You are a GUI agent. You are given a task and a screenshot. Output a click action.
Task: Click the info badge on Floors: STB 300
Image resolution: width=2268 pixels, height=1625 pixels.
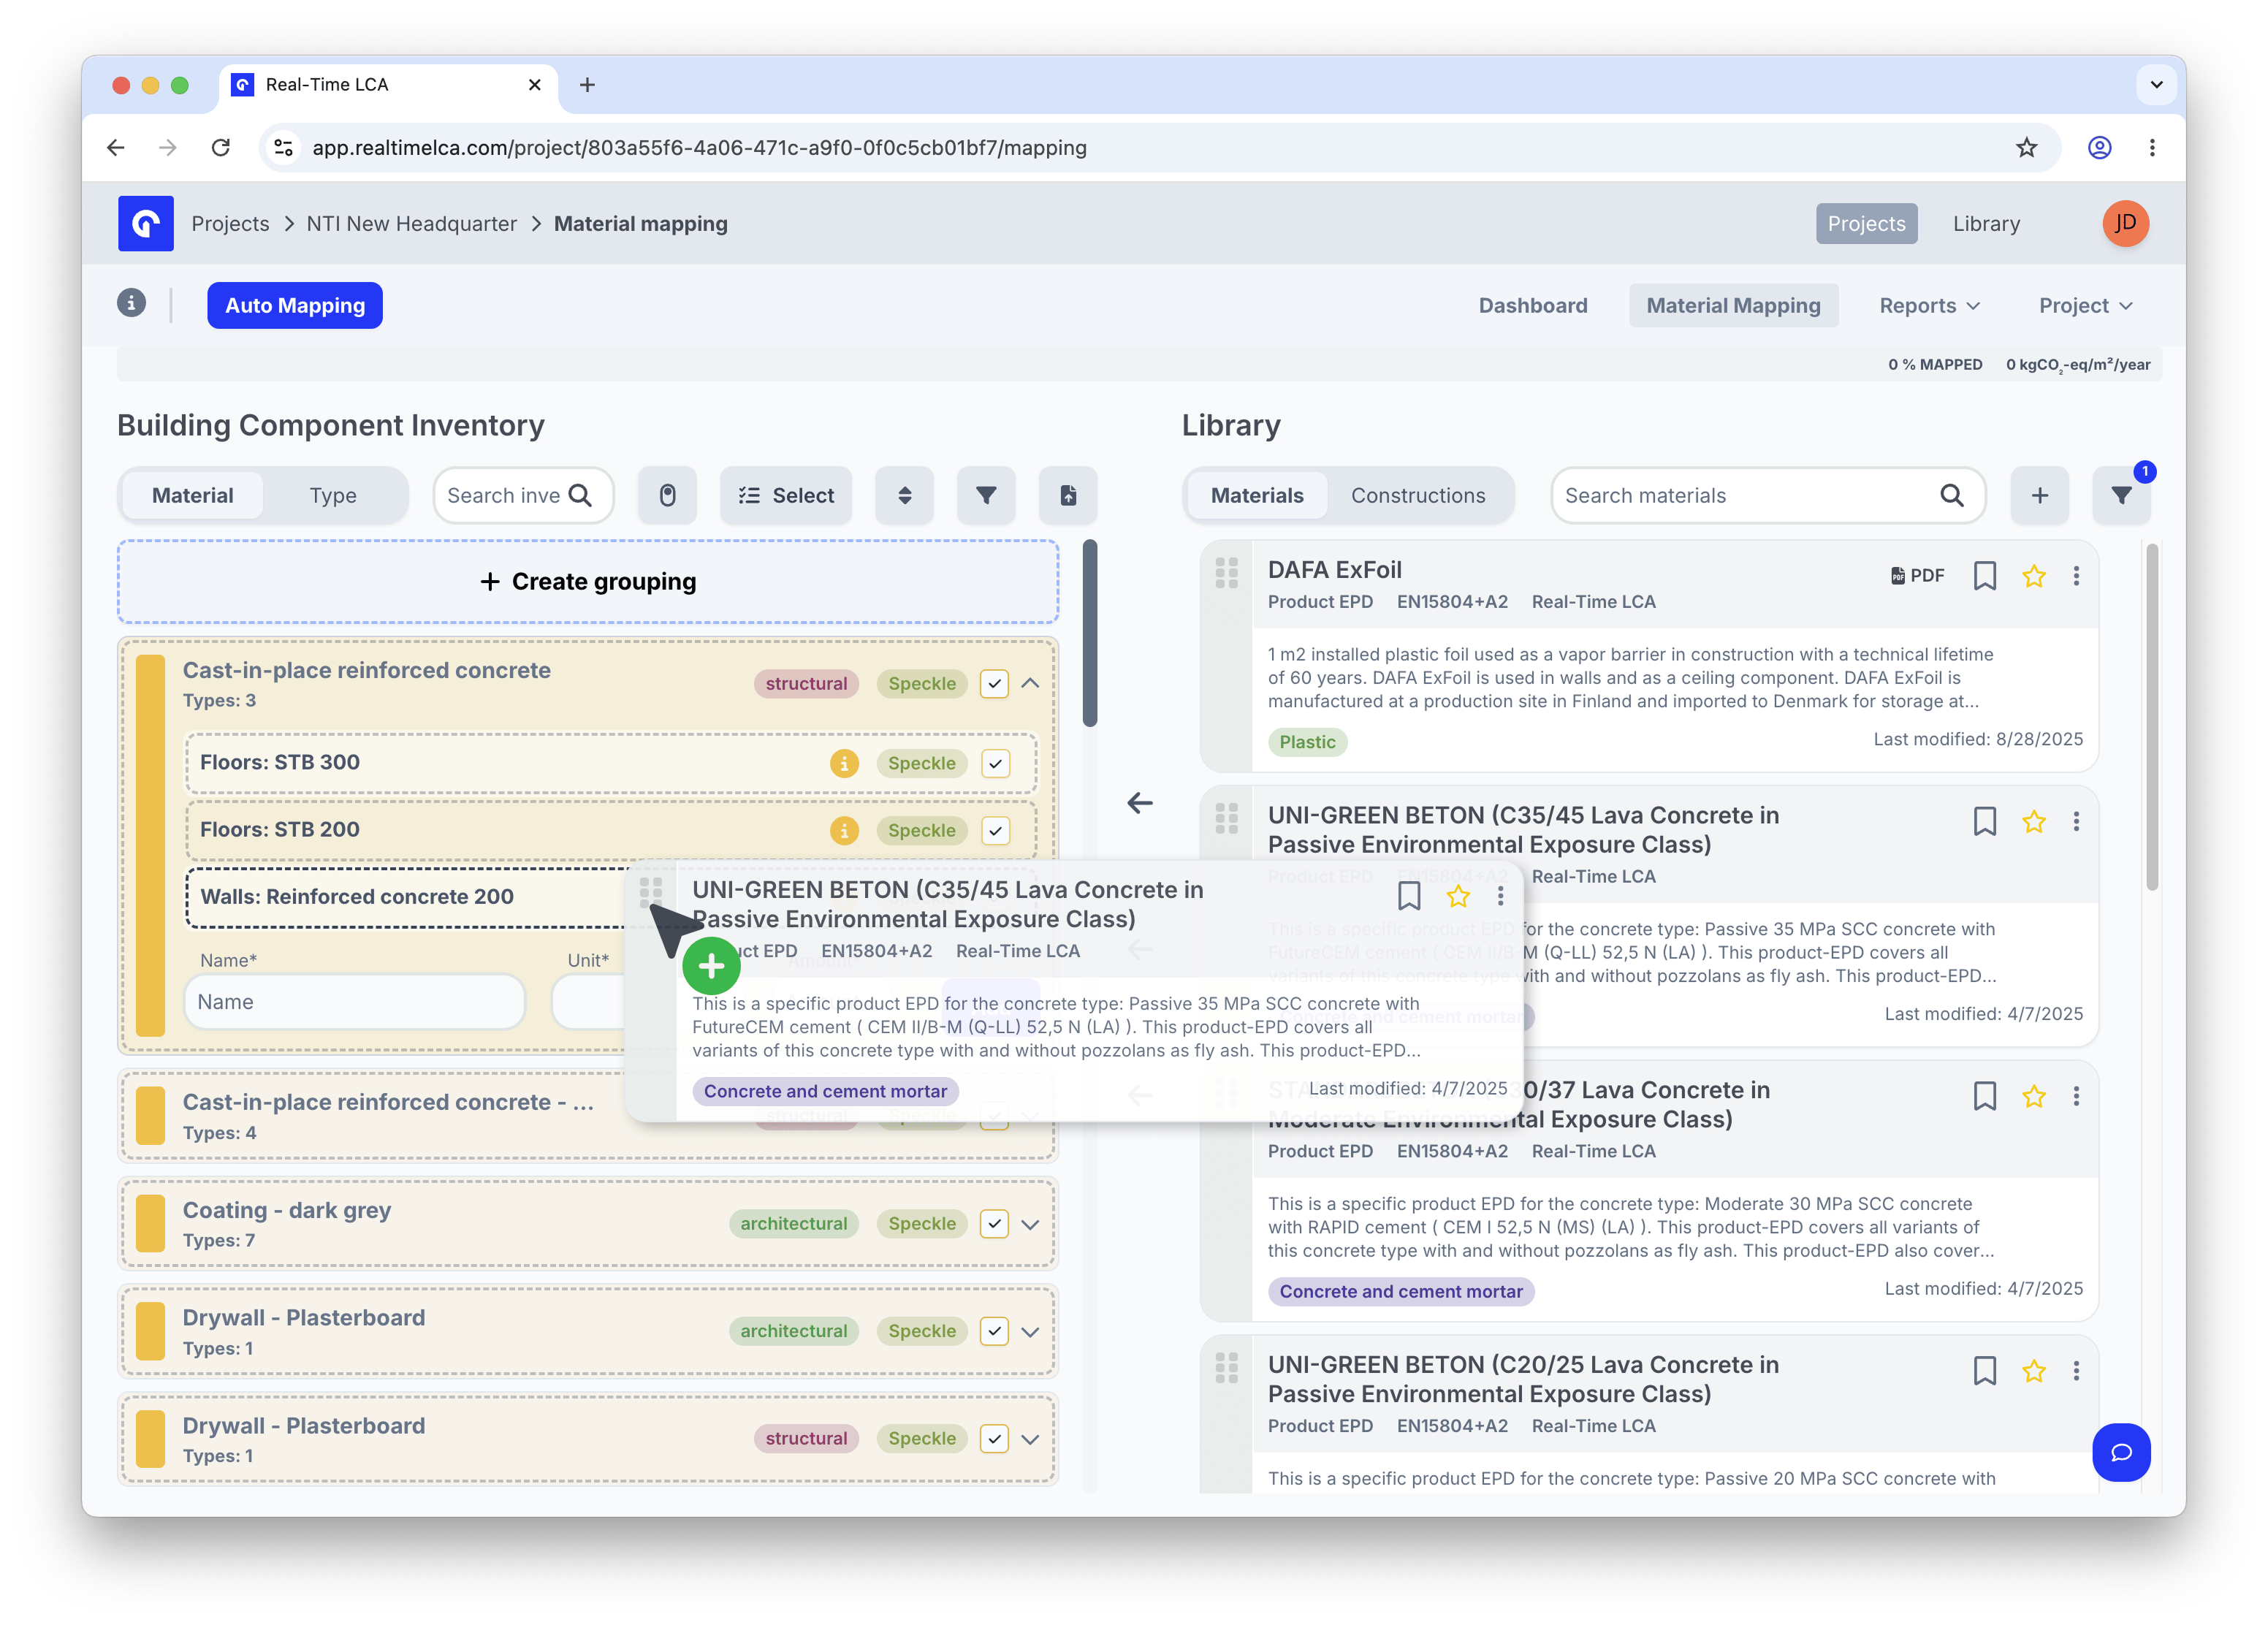click(x=844, y=763)
